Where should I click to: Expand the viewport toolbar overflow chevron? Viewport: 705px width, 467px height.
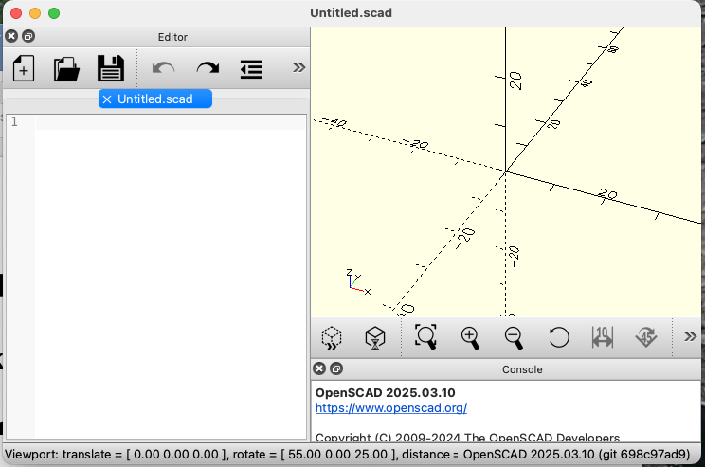[690, 336]
